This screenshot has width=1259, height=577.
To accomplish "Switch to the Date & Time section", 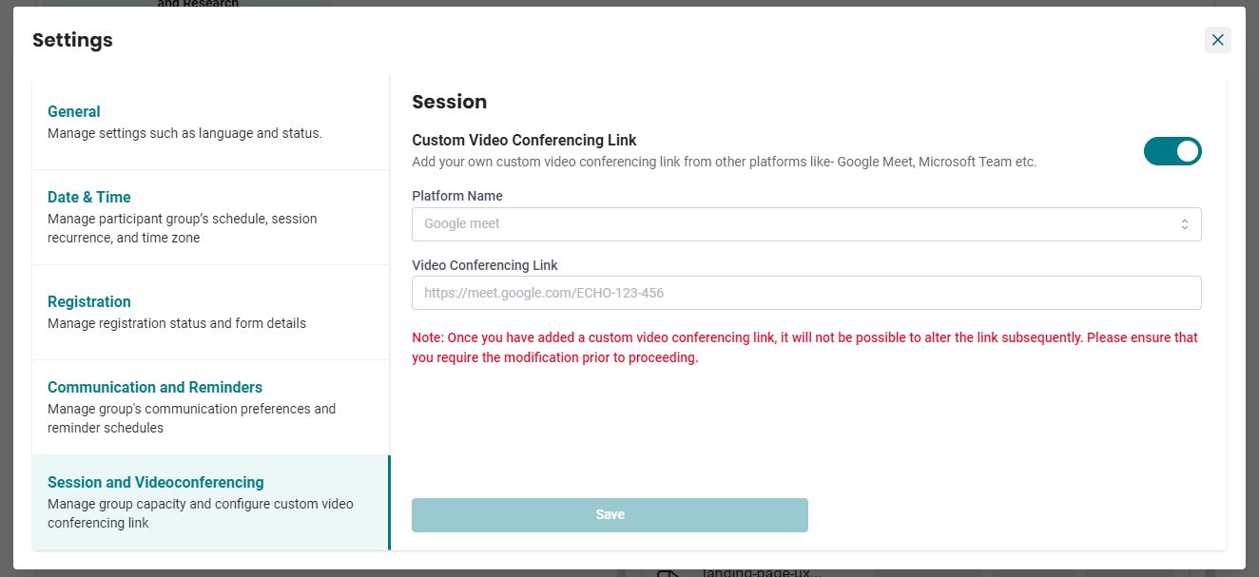I will pos(211,218).
